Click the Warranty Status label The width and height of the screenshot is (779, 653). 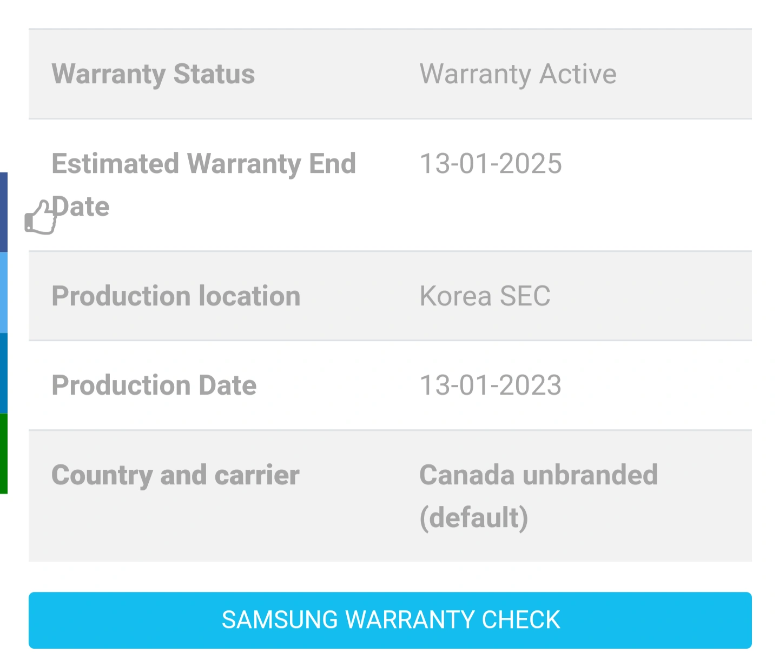click(153, 74)
